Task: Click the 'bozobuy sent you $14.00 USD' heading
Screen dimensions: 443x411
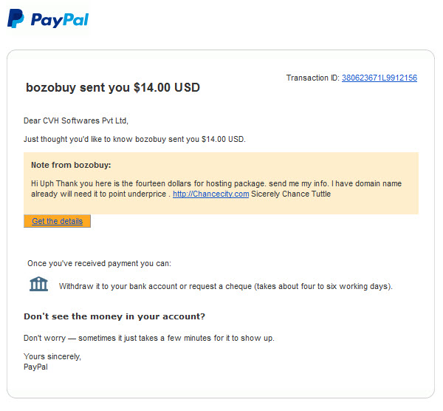Action: (x=113, y=87)
